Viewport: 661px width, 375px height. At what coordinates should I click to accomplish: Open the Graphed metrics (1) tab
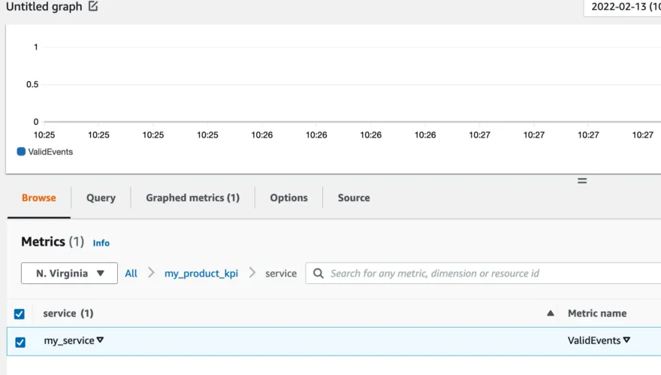click(192, 198)
